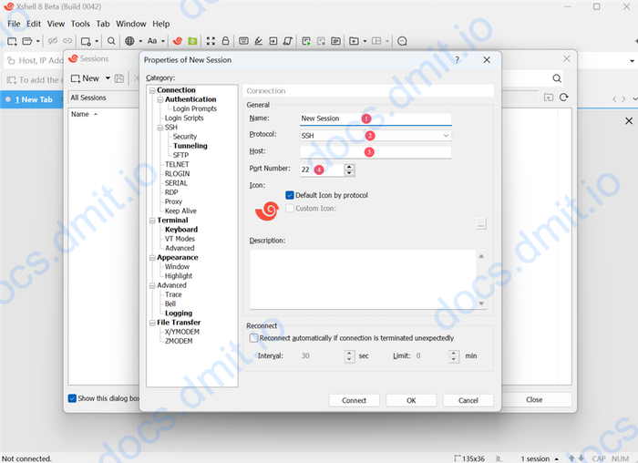The image size is (638, 463).
Task: Click the globe icon in the toolbar
Action: tap(129, 41)
